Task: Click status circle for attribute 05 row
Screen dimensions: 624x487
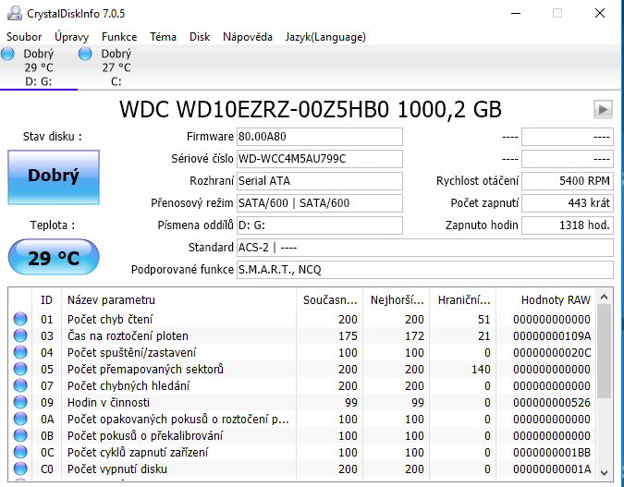Action: click(x=20, y=370)
